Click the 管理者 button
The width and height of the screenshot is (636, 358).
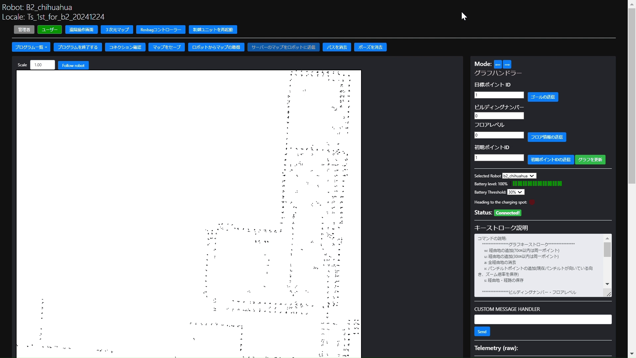coord(24,30)
